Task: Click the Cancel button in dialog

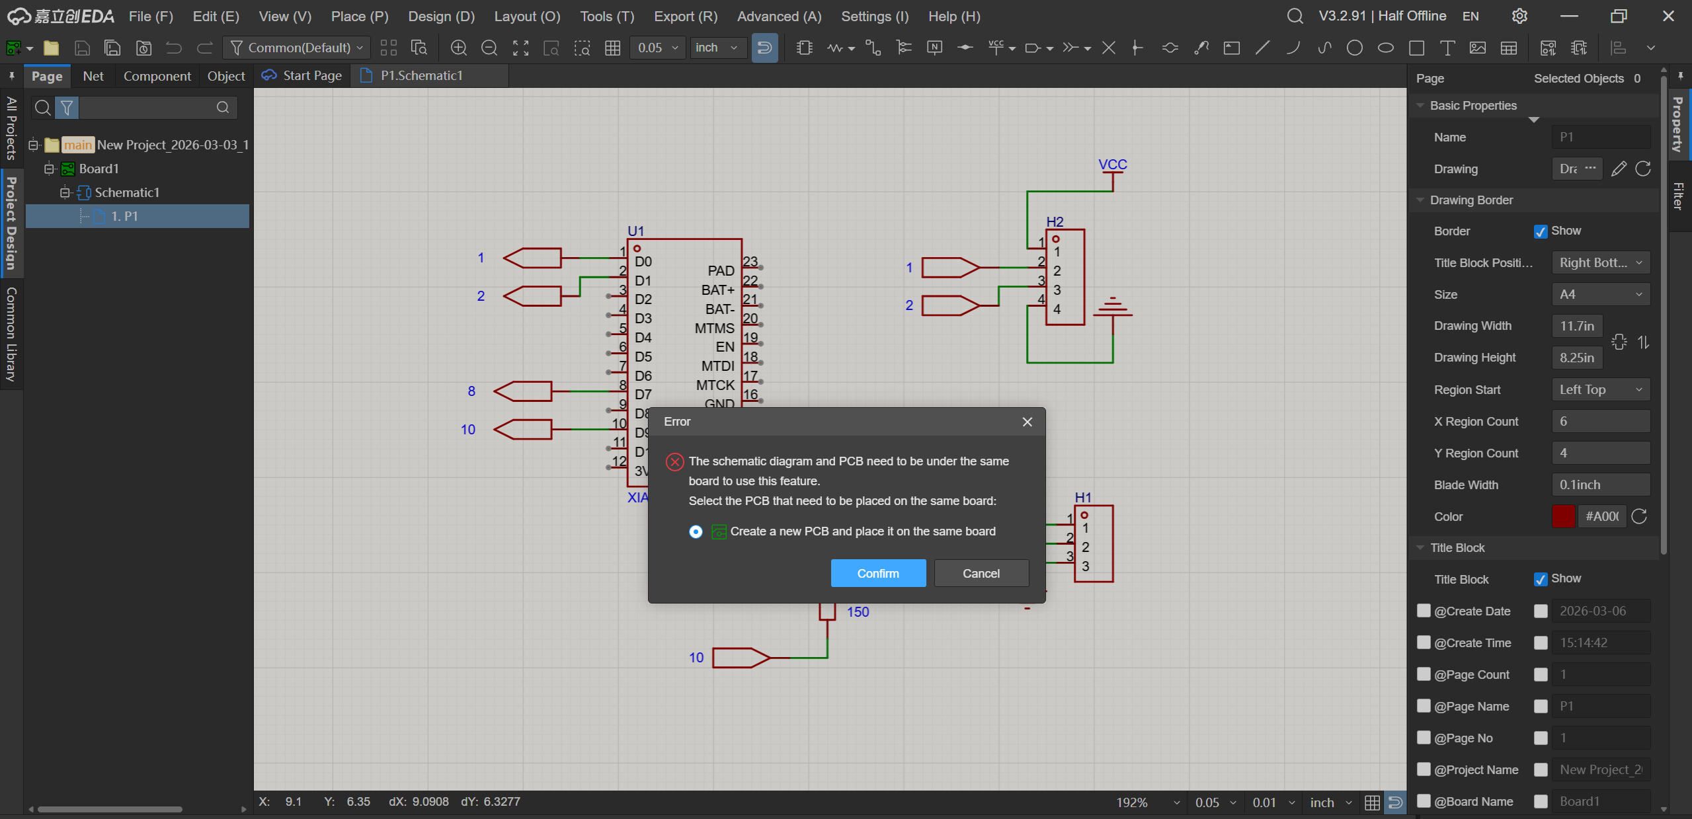Action: [981, 573]
